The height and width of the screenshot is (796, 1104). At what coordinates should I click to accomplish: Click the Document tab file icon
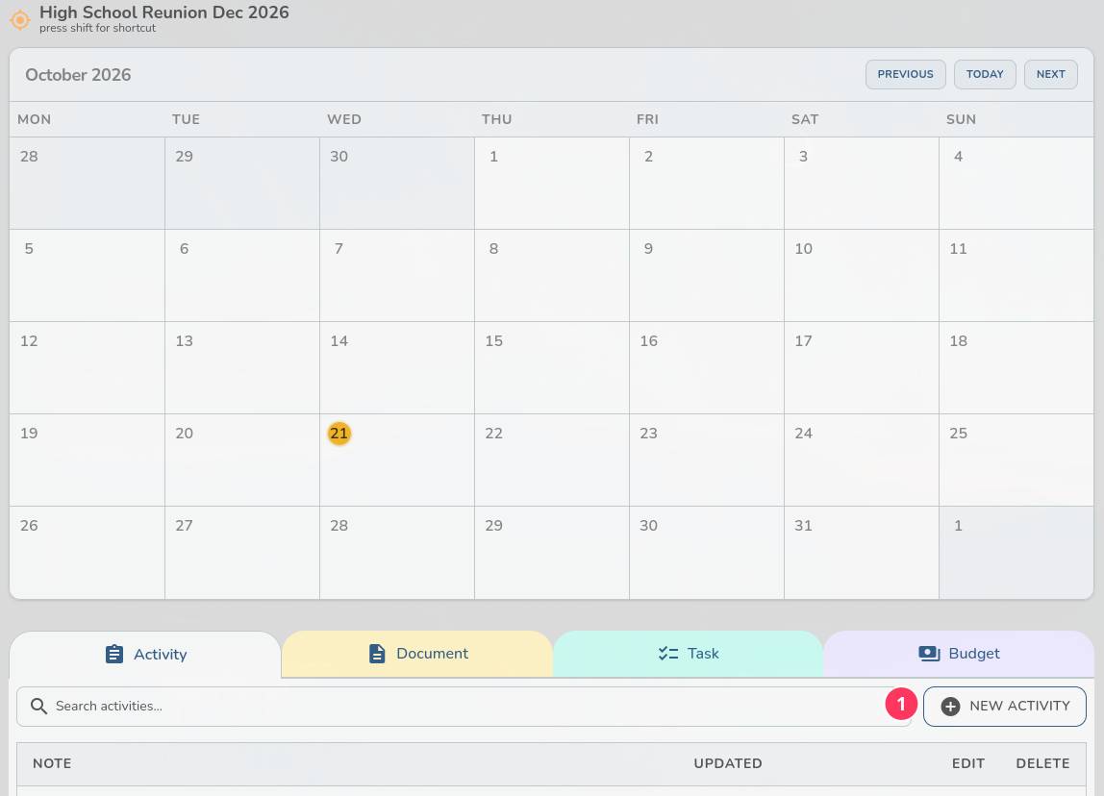pyautogui.click(x=377, y=653)
